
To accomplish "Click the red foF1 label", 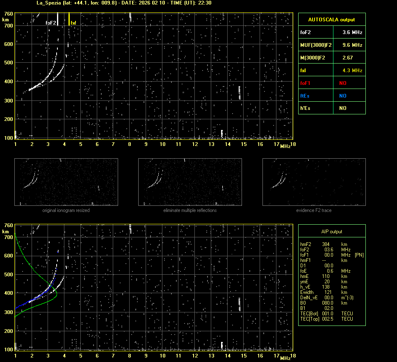I will [x=306, y=83].
